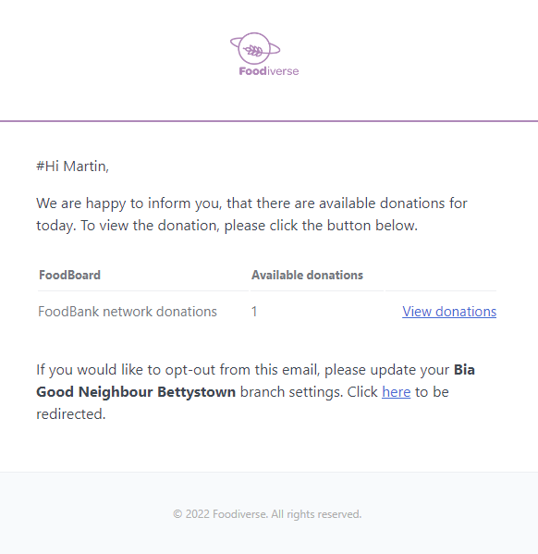Image resolution: width=538 pixels, height=554 pixels.
Task: Follow the 'here' link to branch settings
Action: [396, 392]
